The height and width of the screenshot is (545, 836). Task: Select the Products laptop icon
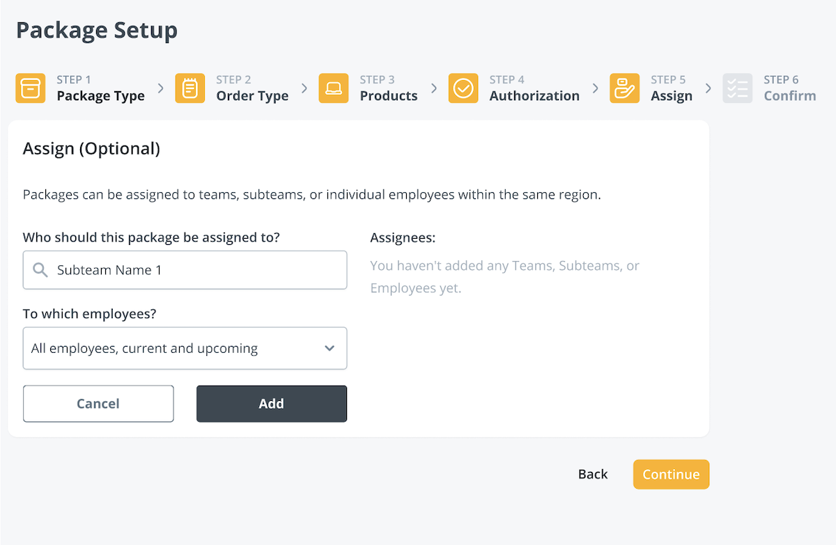[334, 88]
